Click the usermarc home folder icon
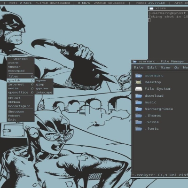188x188 pixels. [x=139, y=76]
